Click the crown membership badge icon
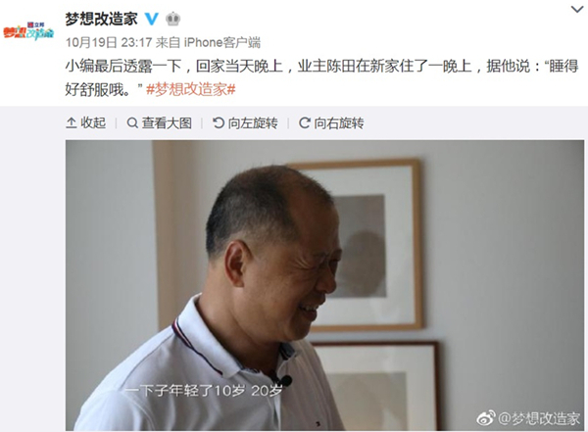The image size is (588, 432). pyautogui.click(x=172, y=19)
